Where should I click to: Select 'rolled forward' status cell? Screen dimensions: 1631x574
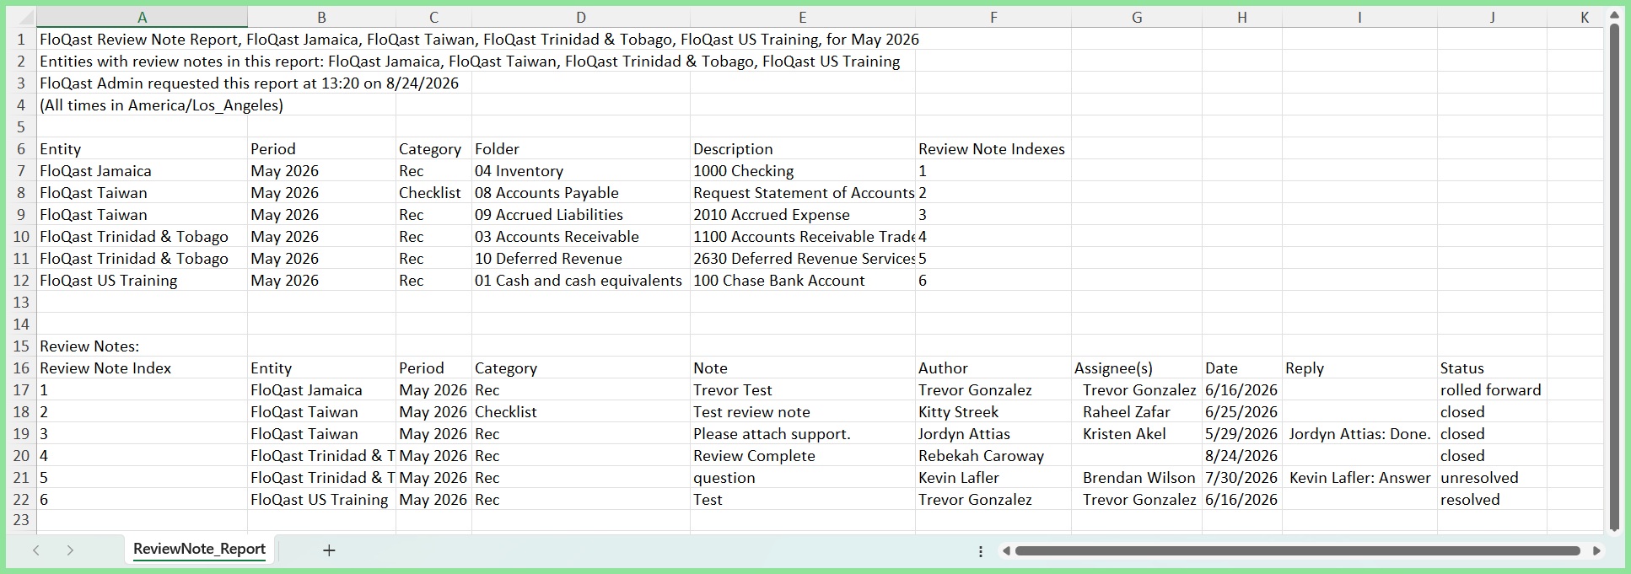pyautogui.click(x=1492, y=390)
